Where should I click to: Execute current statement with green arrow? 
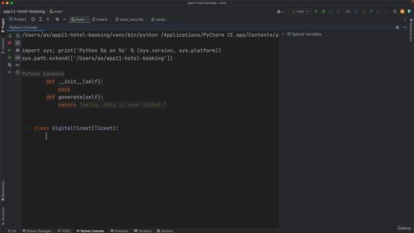(10, 50)
